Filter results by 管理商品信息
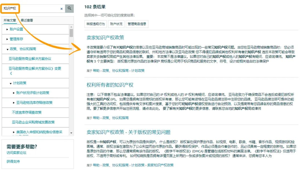 pos(137,24)
